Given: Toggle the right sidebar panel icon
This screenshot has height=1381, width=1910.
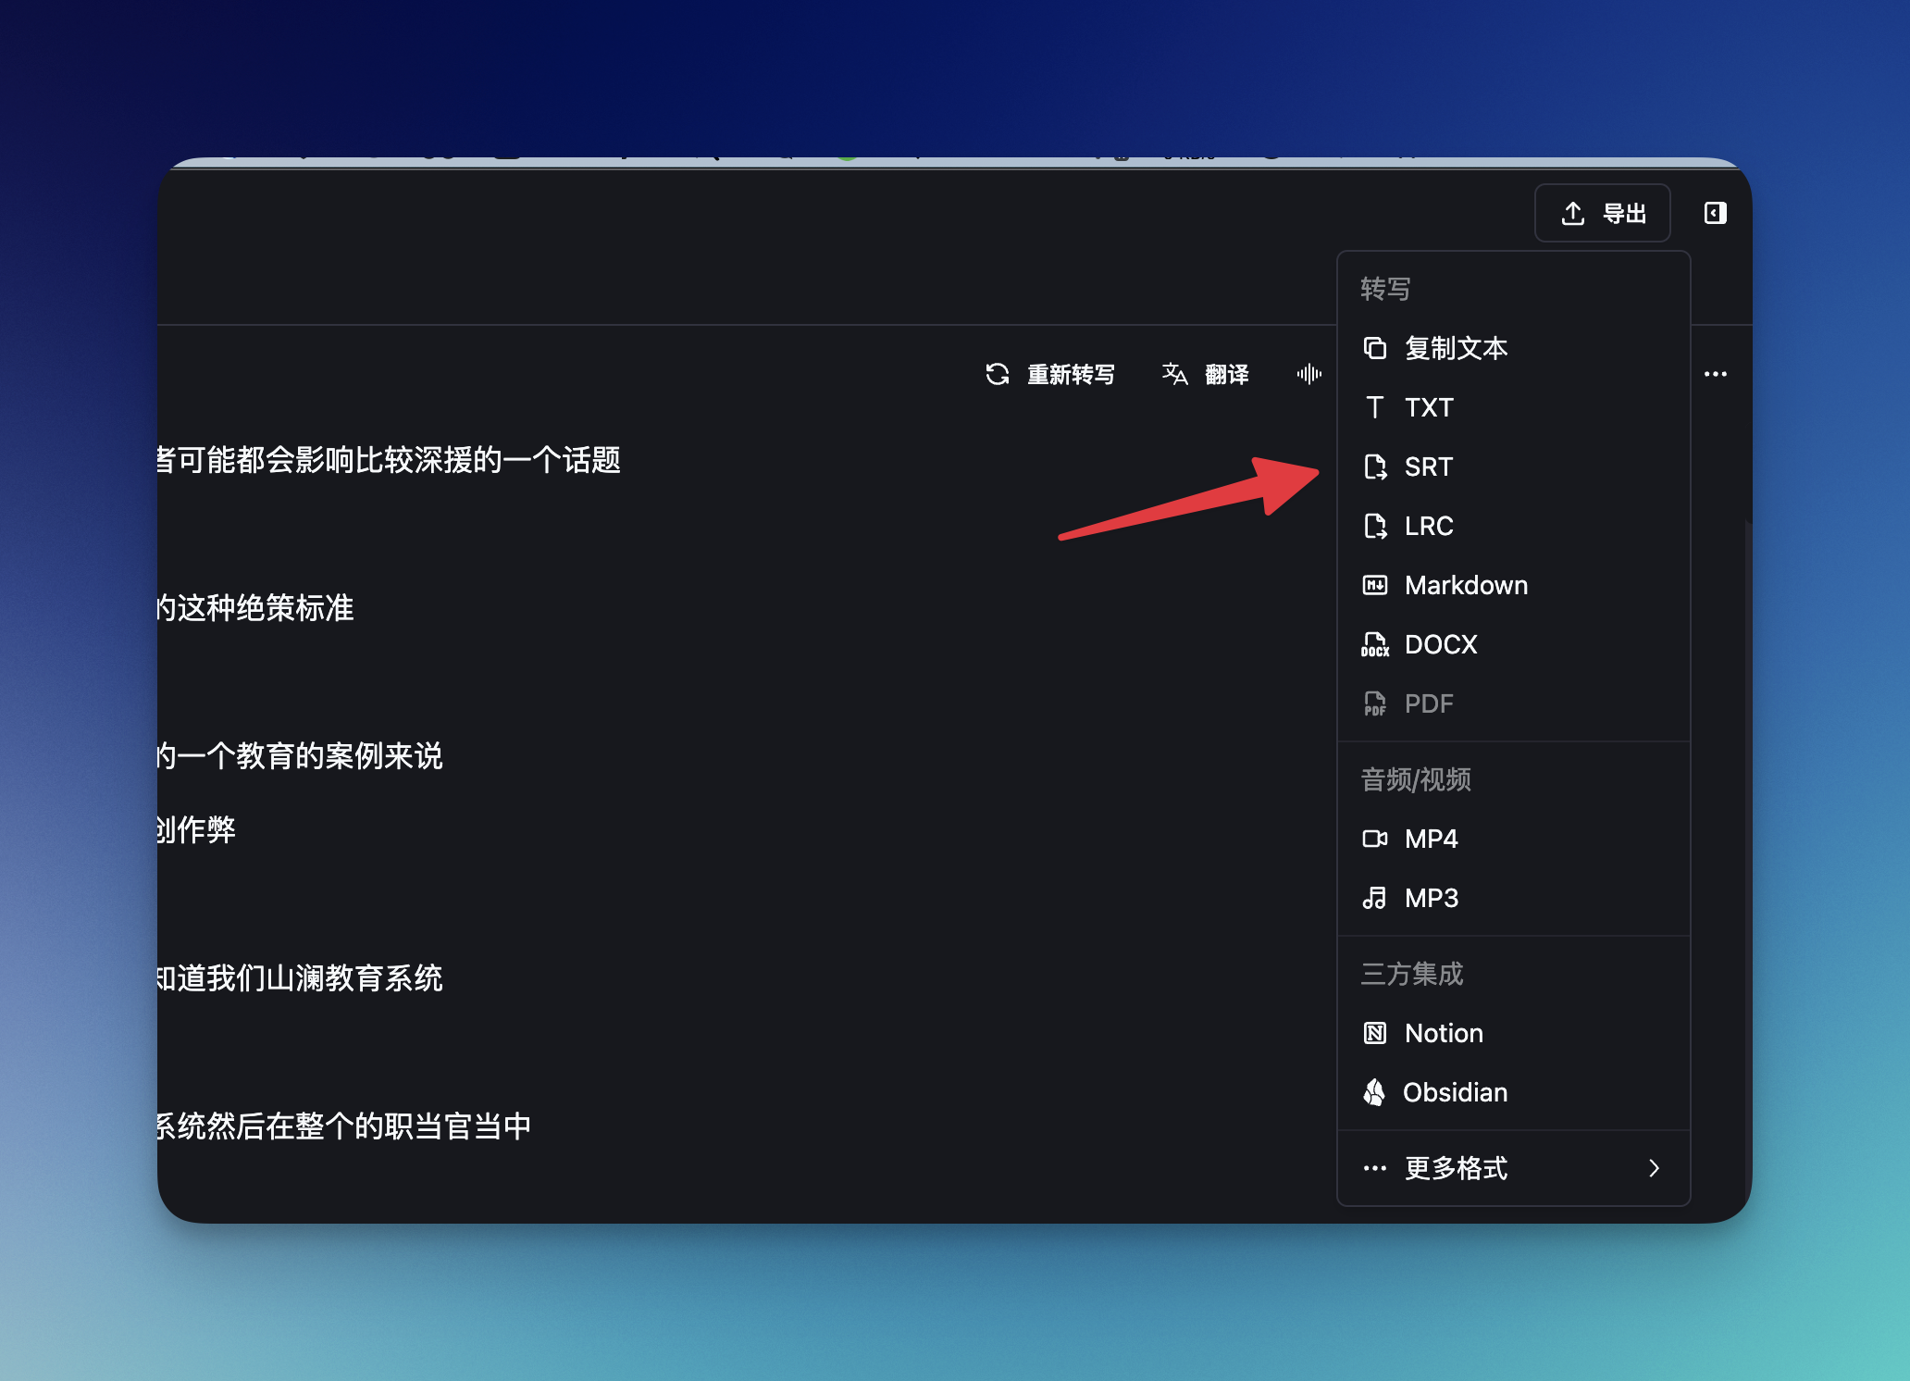Looking at the screenshot, I should click(1715, 214).
